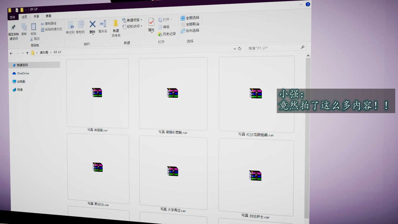
Task: Click the file name 写真 白丝护士.rar
Action: tap(256, 216)
